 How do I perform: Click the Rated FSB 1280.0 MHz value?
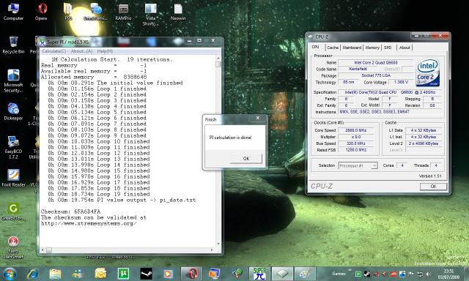[x=356, y=150]
